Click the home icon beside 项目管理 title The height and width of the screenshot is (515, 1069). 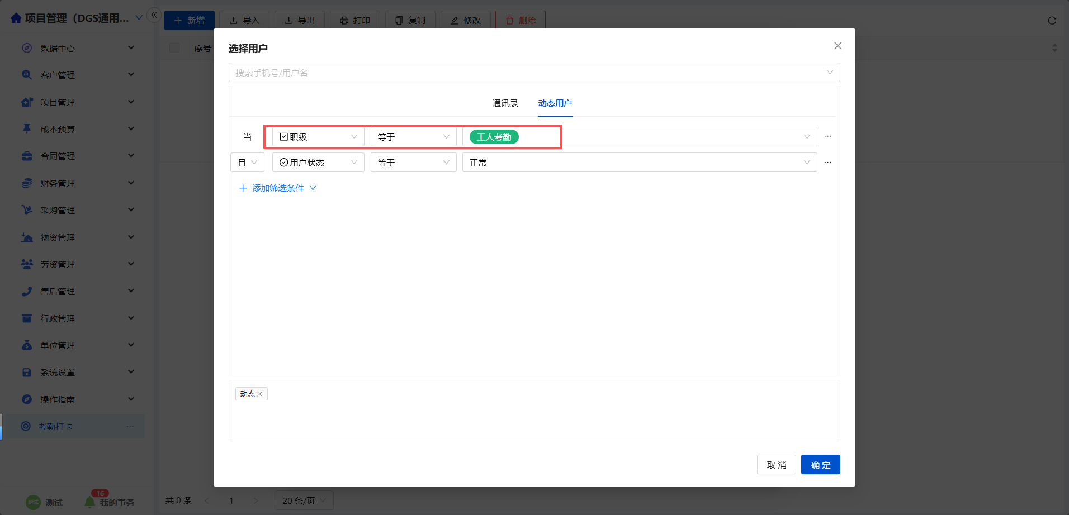tap(16, 18)
